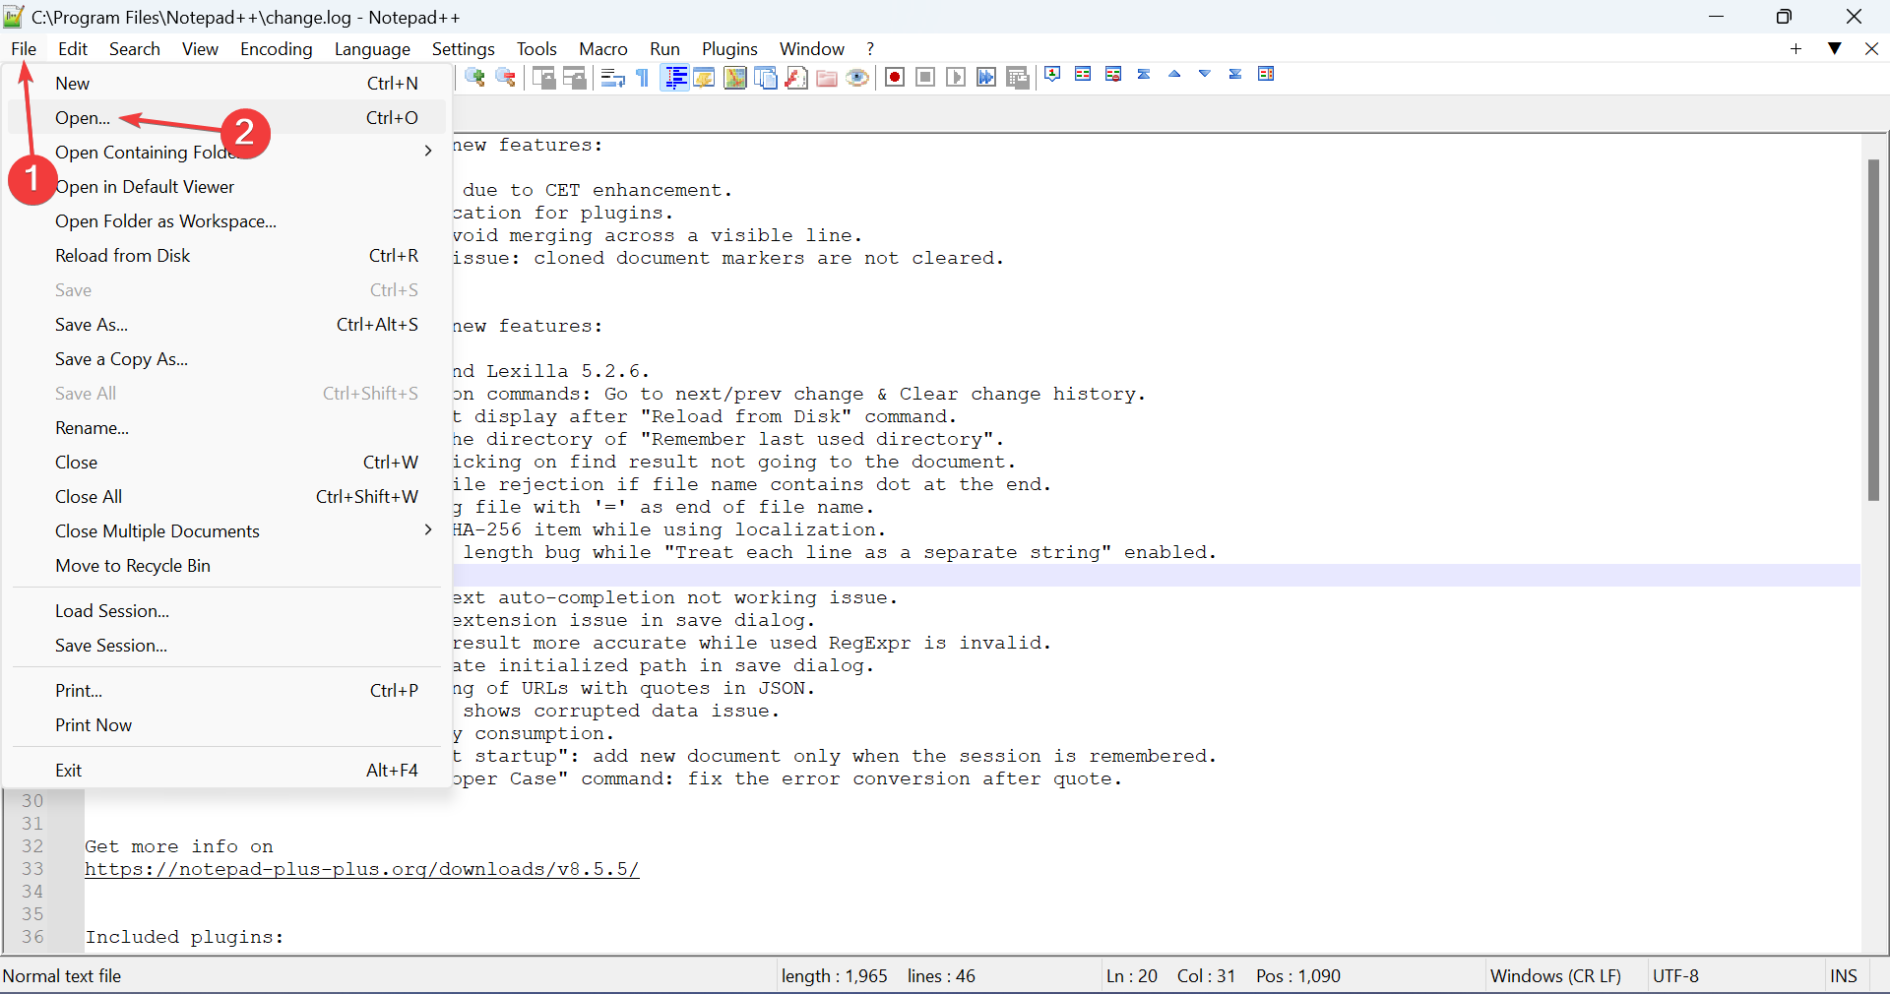
Task: Start macro recording with red dot icon
Action: (895, 78)
